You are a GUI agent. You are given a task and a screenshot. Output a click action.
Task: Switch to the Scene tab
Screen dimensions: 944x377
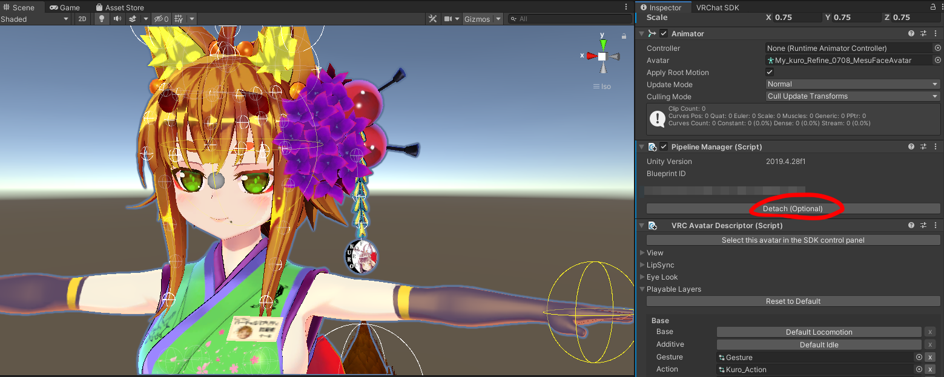(x=19, y=7)
